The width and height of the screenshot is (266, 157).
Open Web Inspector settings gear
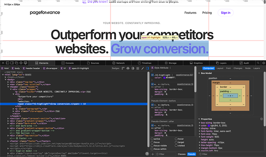(264, 63)
